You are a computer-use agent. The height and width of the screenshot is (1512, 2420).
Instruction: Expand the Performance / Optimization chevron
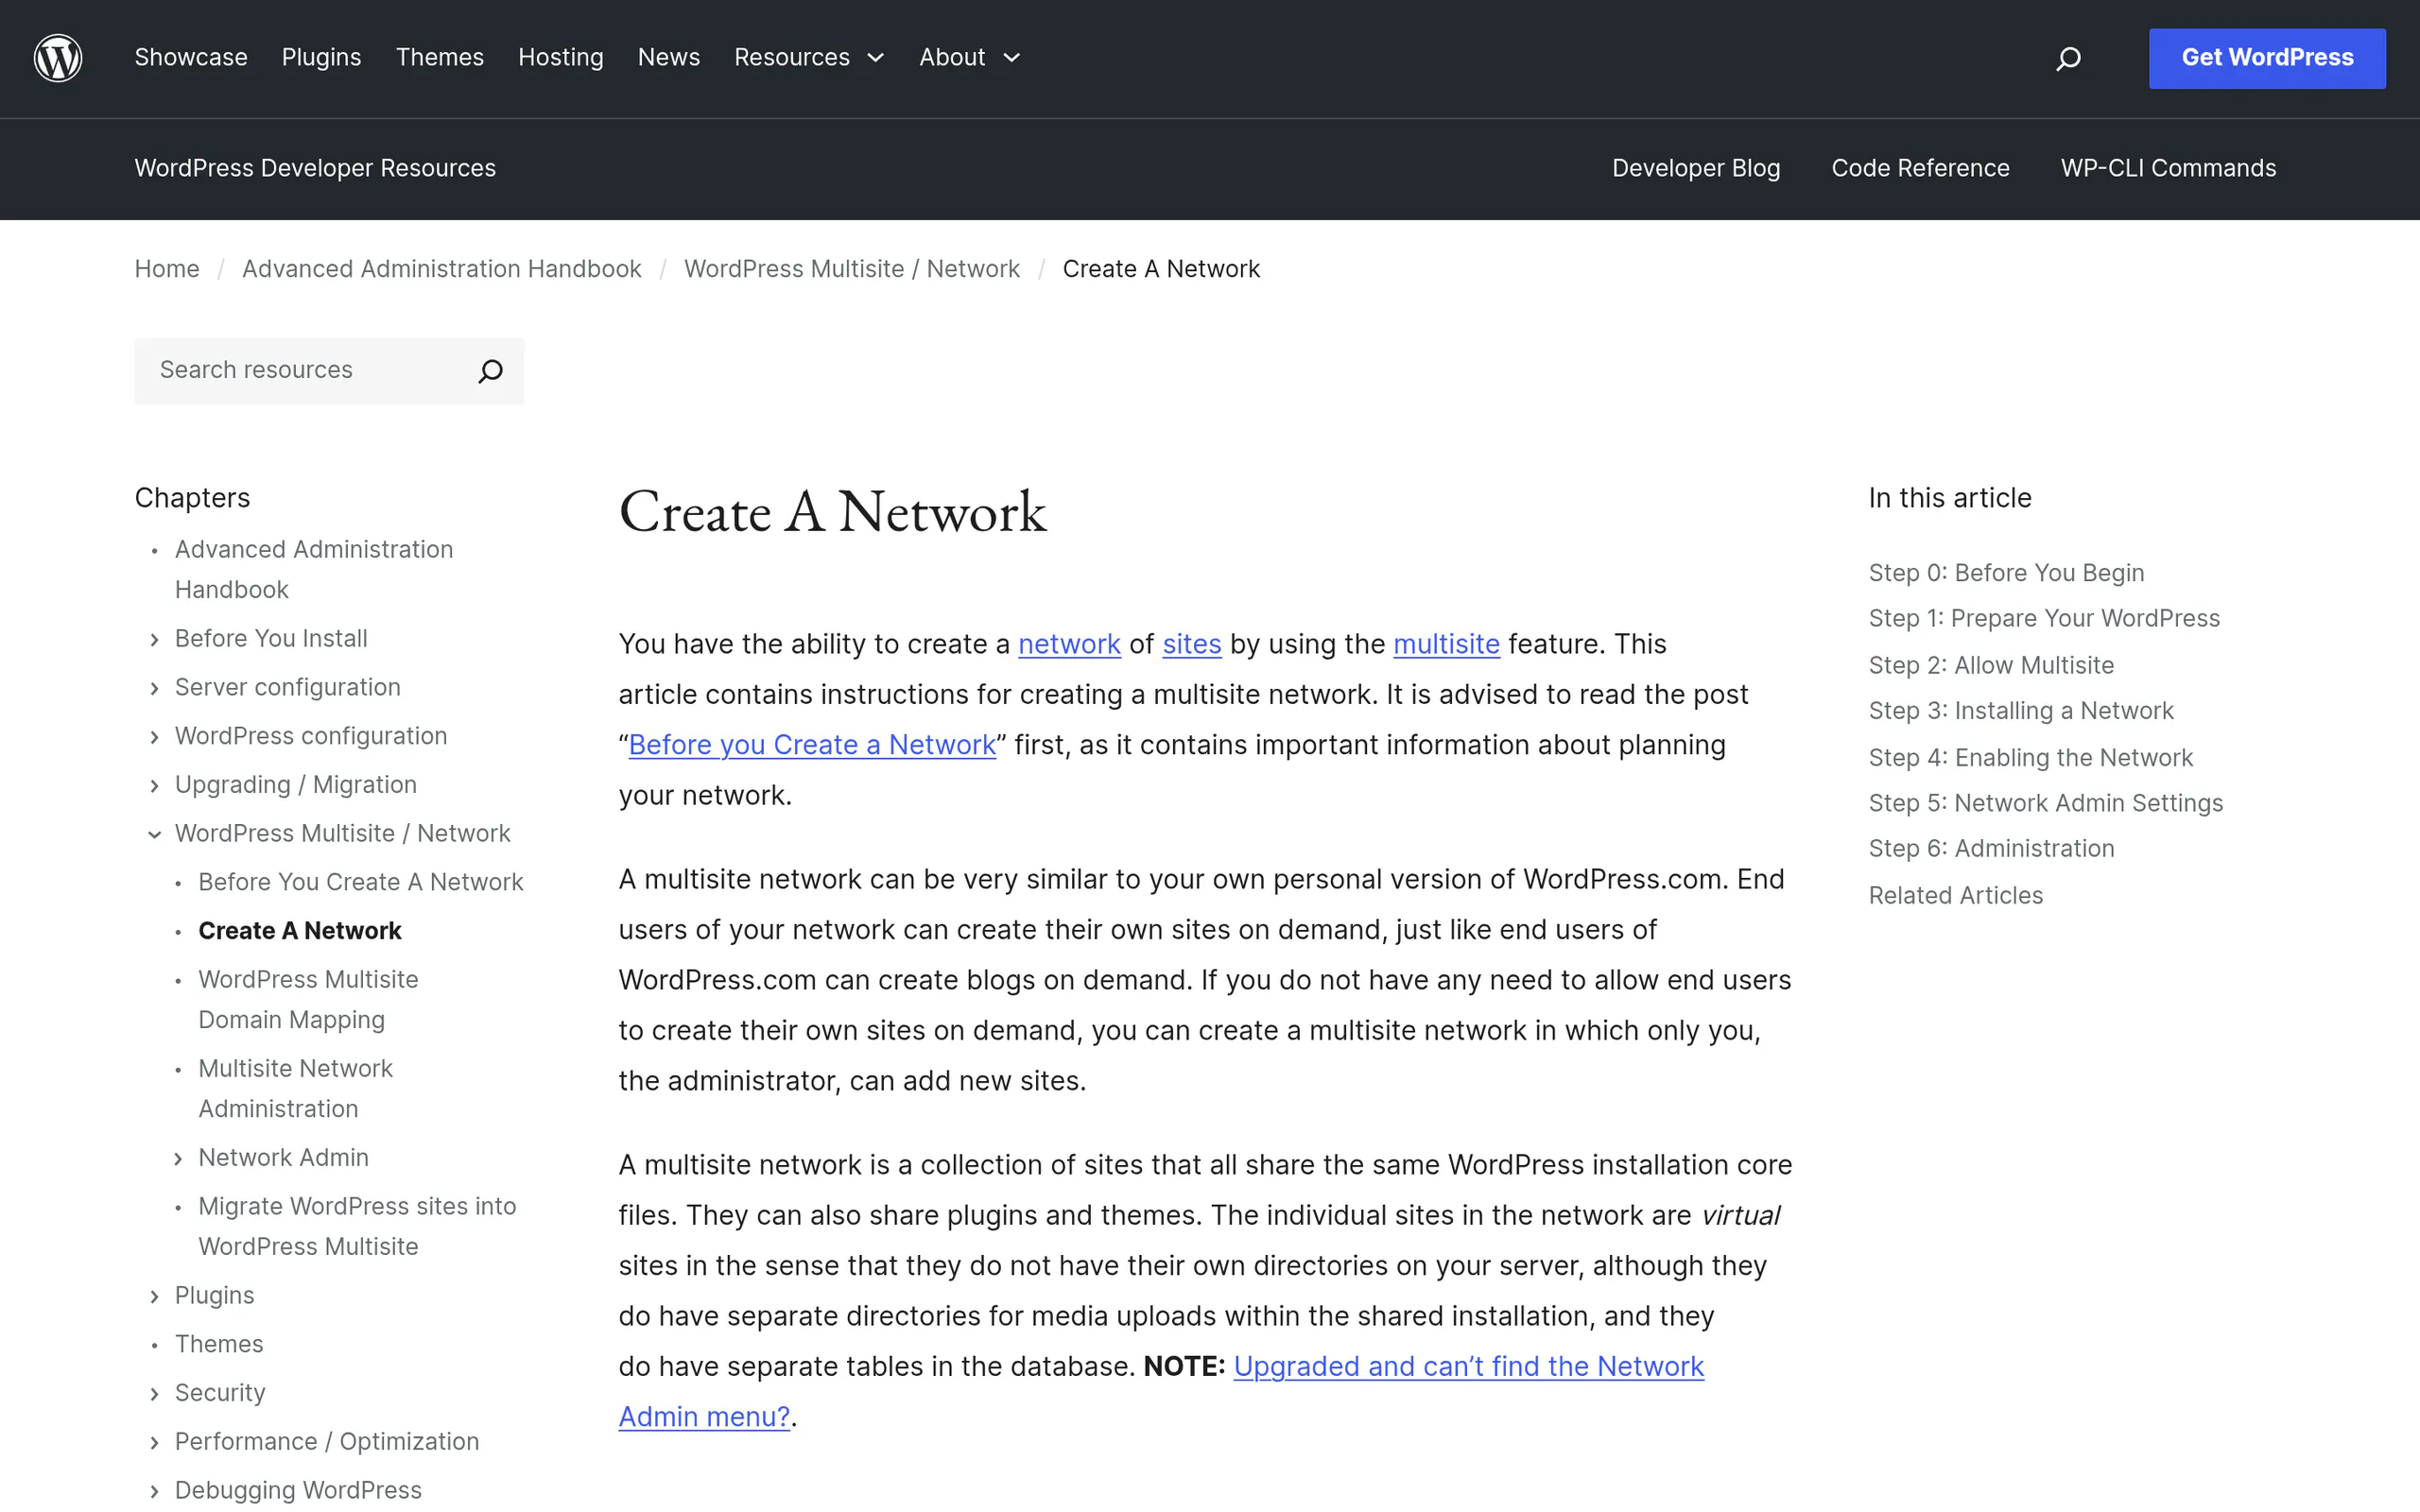coord(154,1443)
